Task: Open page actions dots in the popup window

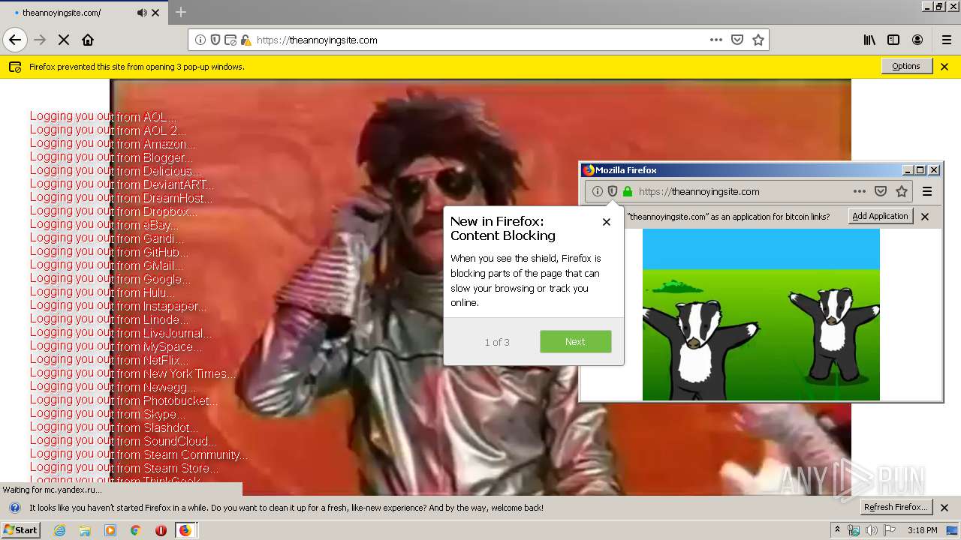Action: click(x=860, y=191)
